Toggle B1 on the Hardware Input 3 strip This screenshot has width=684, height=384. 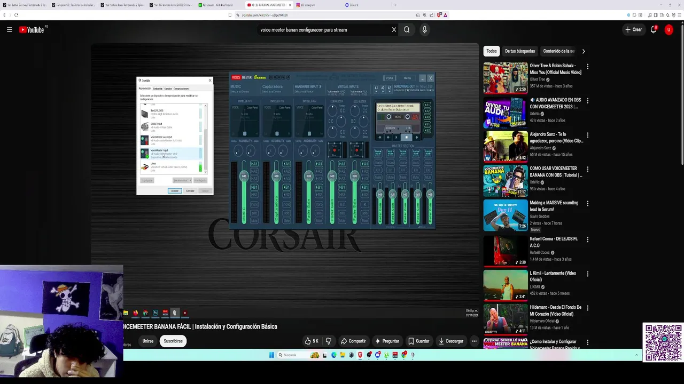(319, 187)
